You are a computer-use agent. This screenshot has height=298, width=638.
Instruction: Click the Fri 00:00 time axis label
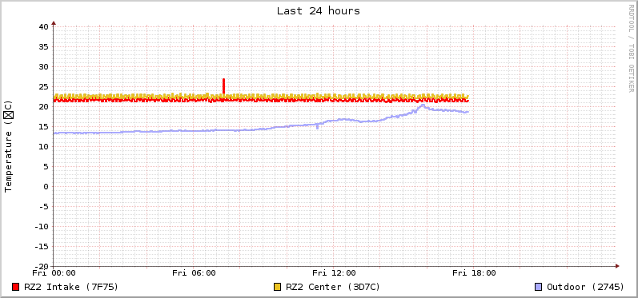point(54,273)
